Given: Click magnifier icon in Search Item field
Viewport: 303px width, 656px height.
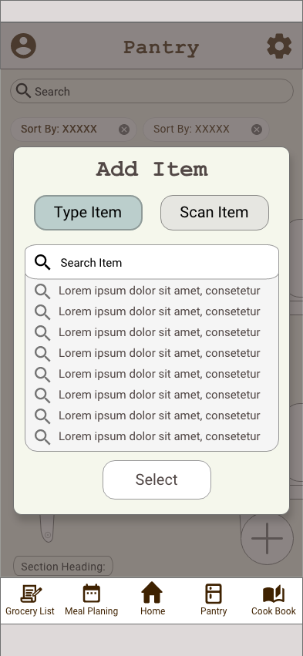Looking at the screenshot, I should (42, 263).
